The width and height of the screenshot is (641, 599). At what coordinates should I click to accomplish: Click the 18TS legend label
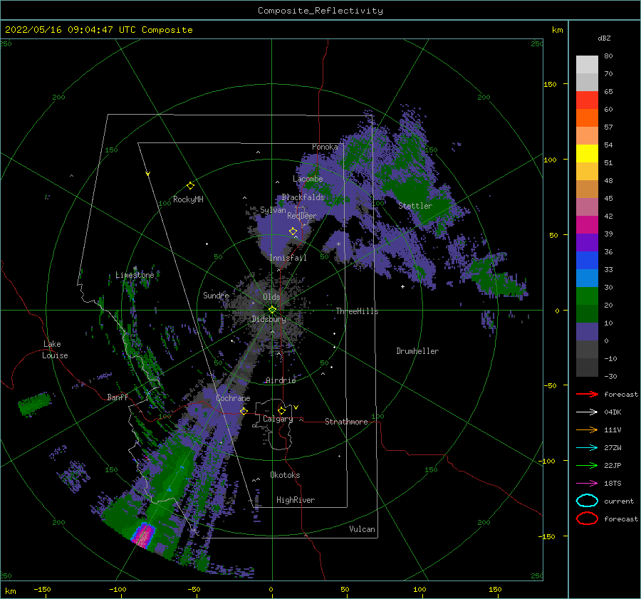[613, 484]
